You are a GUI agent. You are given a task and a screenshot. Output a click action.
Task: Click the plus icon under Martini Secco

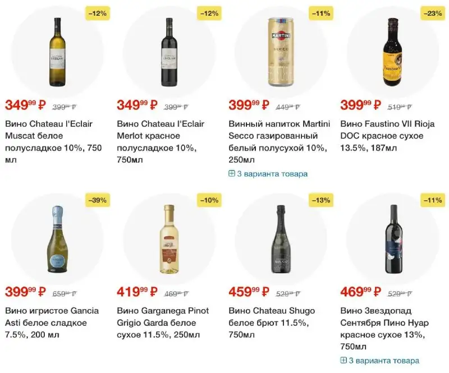click(x=232, y=174)
